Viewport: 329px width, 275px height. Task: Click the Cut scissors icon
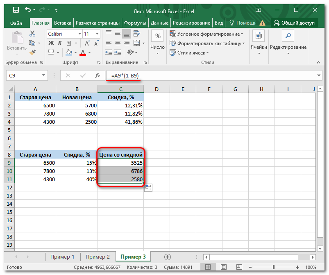(x=33, y=34)
